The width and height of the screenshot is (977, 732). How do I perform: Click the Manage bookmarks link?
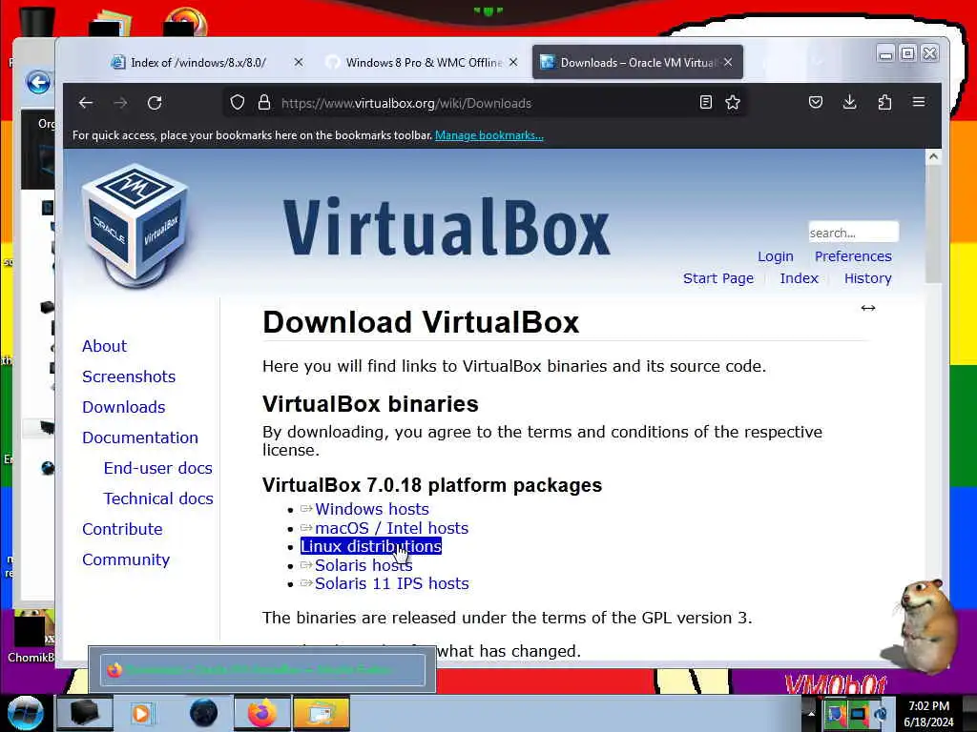[489, 135]
